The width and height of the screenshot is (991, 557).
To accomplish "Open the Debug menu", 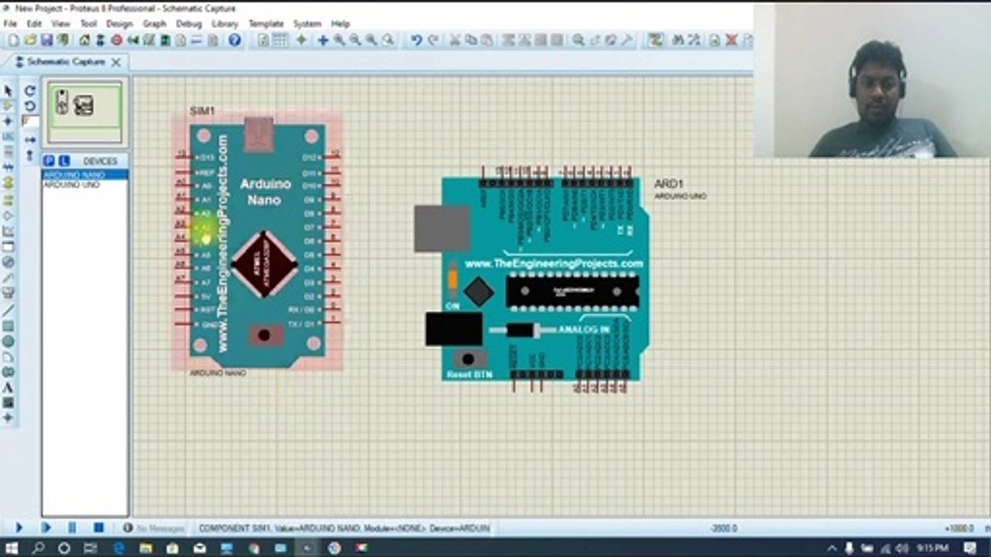I will click(189, 24).
